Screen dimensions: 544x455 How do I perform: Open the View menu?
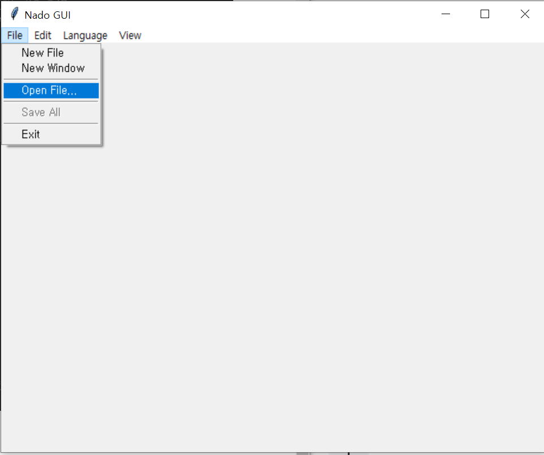[x=130, y=36]
